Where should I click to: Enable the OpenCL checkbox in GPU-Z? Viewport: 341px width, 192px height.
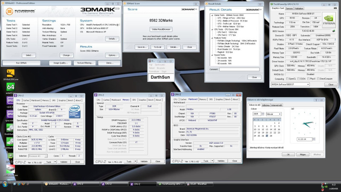(x=287, y=79)
